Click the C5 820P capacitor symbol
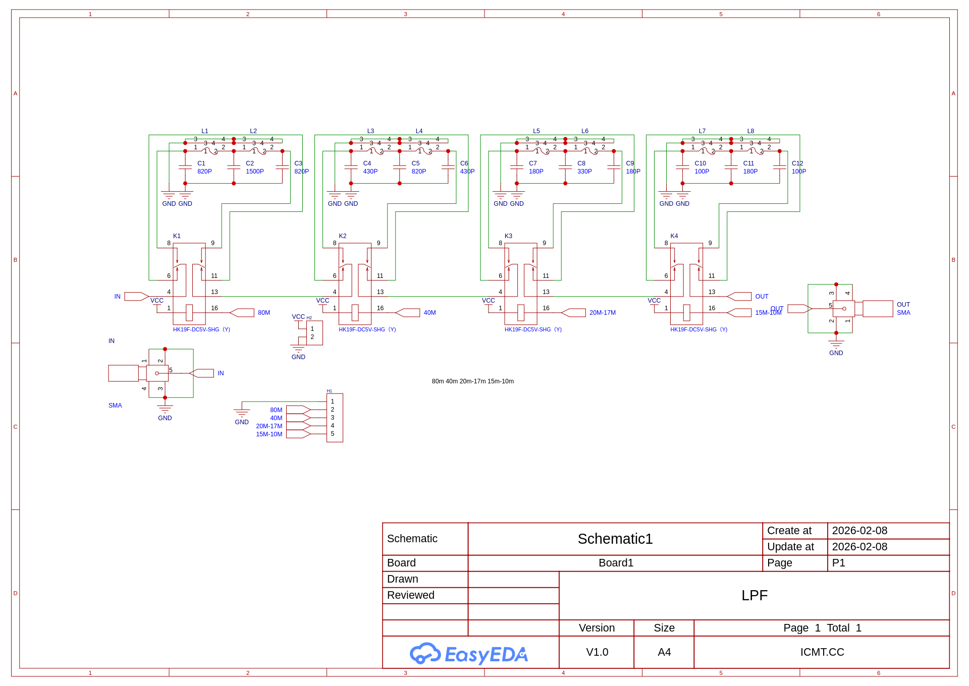Image resolution: width=969 pixels, height=686 pixels. point(399,167)
